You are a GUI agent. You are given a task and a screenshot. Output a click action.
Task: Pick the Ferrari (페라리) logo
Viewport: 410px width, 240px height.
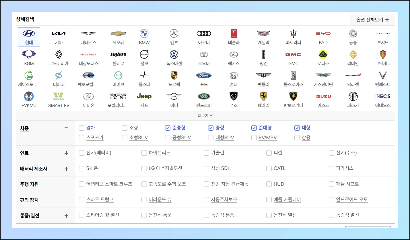click(264, 96)
